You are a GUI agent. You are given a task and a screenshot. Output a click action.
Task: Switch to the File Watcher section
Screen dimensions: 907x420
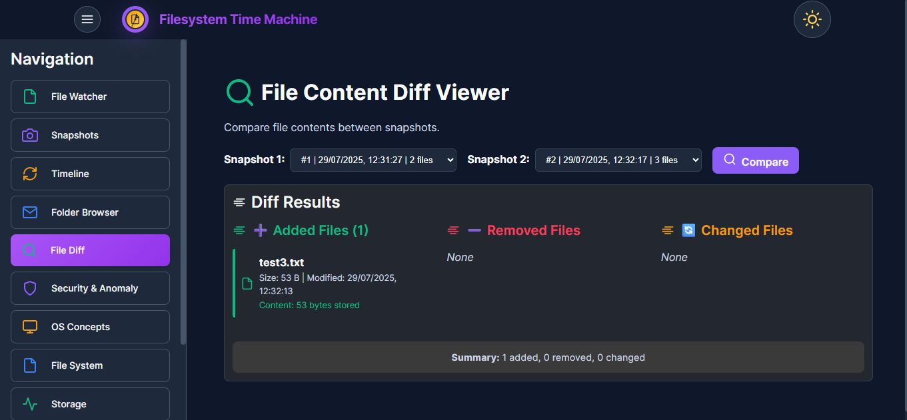click(x=90, y=97)
